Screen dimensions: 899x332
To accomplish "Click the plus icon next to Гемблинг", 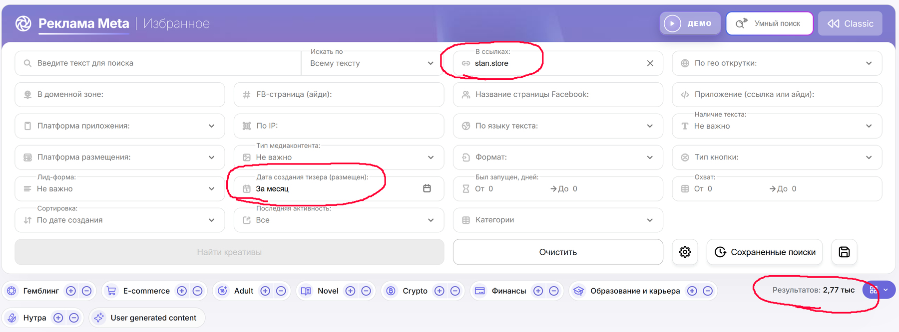I will coord(71,291).
